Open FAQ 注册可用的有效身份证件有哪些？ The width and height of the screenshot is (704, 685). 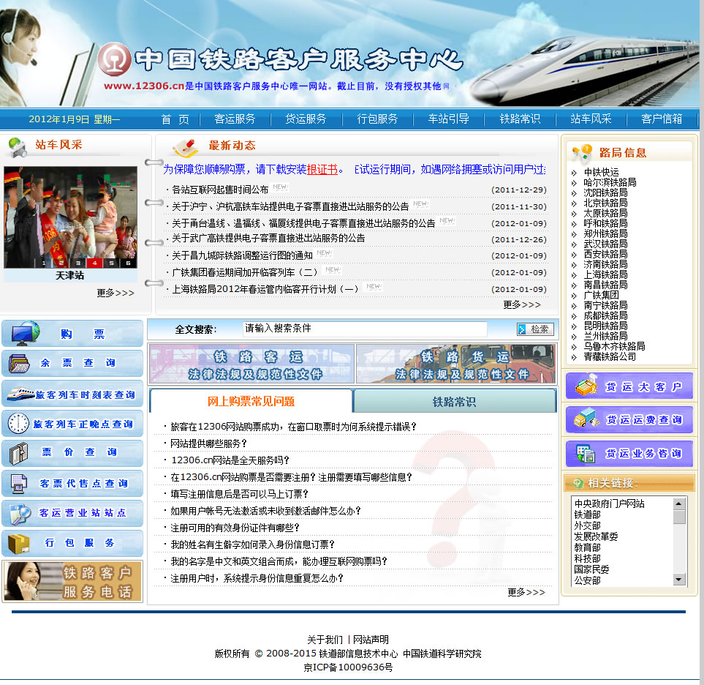(235, 528)
